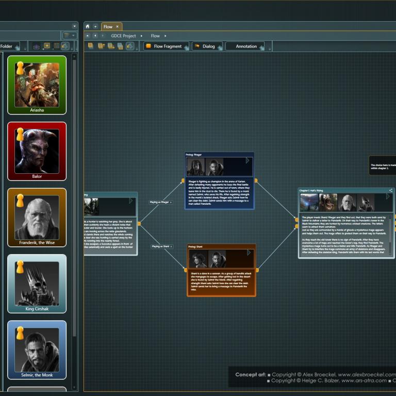Open overflow after Annotation button
Viewport: 396px width, 396px height.
tap(270, 48)
